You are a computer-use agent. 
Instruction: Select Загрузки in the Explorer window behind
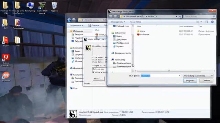pos(77,35)
